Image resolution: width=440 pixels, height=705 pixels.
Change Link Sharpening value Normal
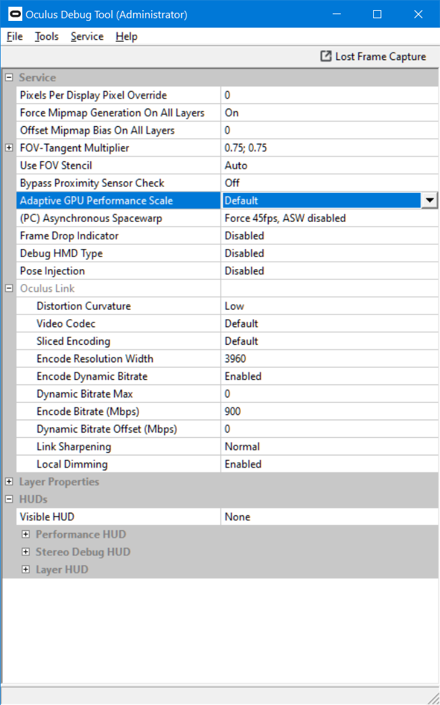(x=329, y=446)
